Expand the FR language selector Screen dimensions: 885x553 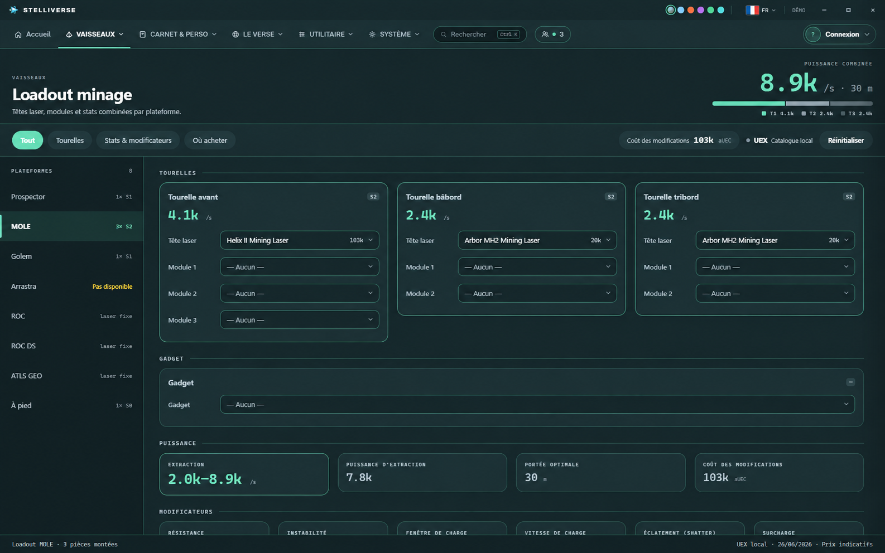(x=761, y=10)
